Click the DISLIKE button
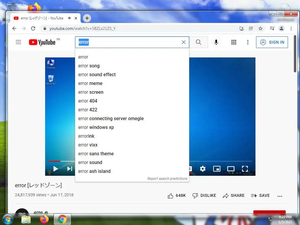This screenshot has width=300, height=225. pos(204,196)
